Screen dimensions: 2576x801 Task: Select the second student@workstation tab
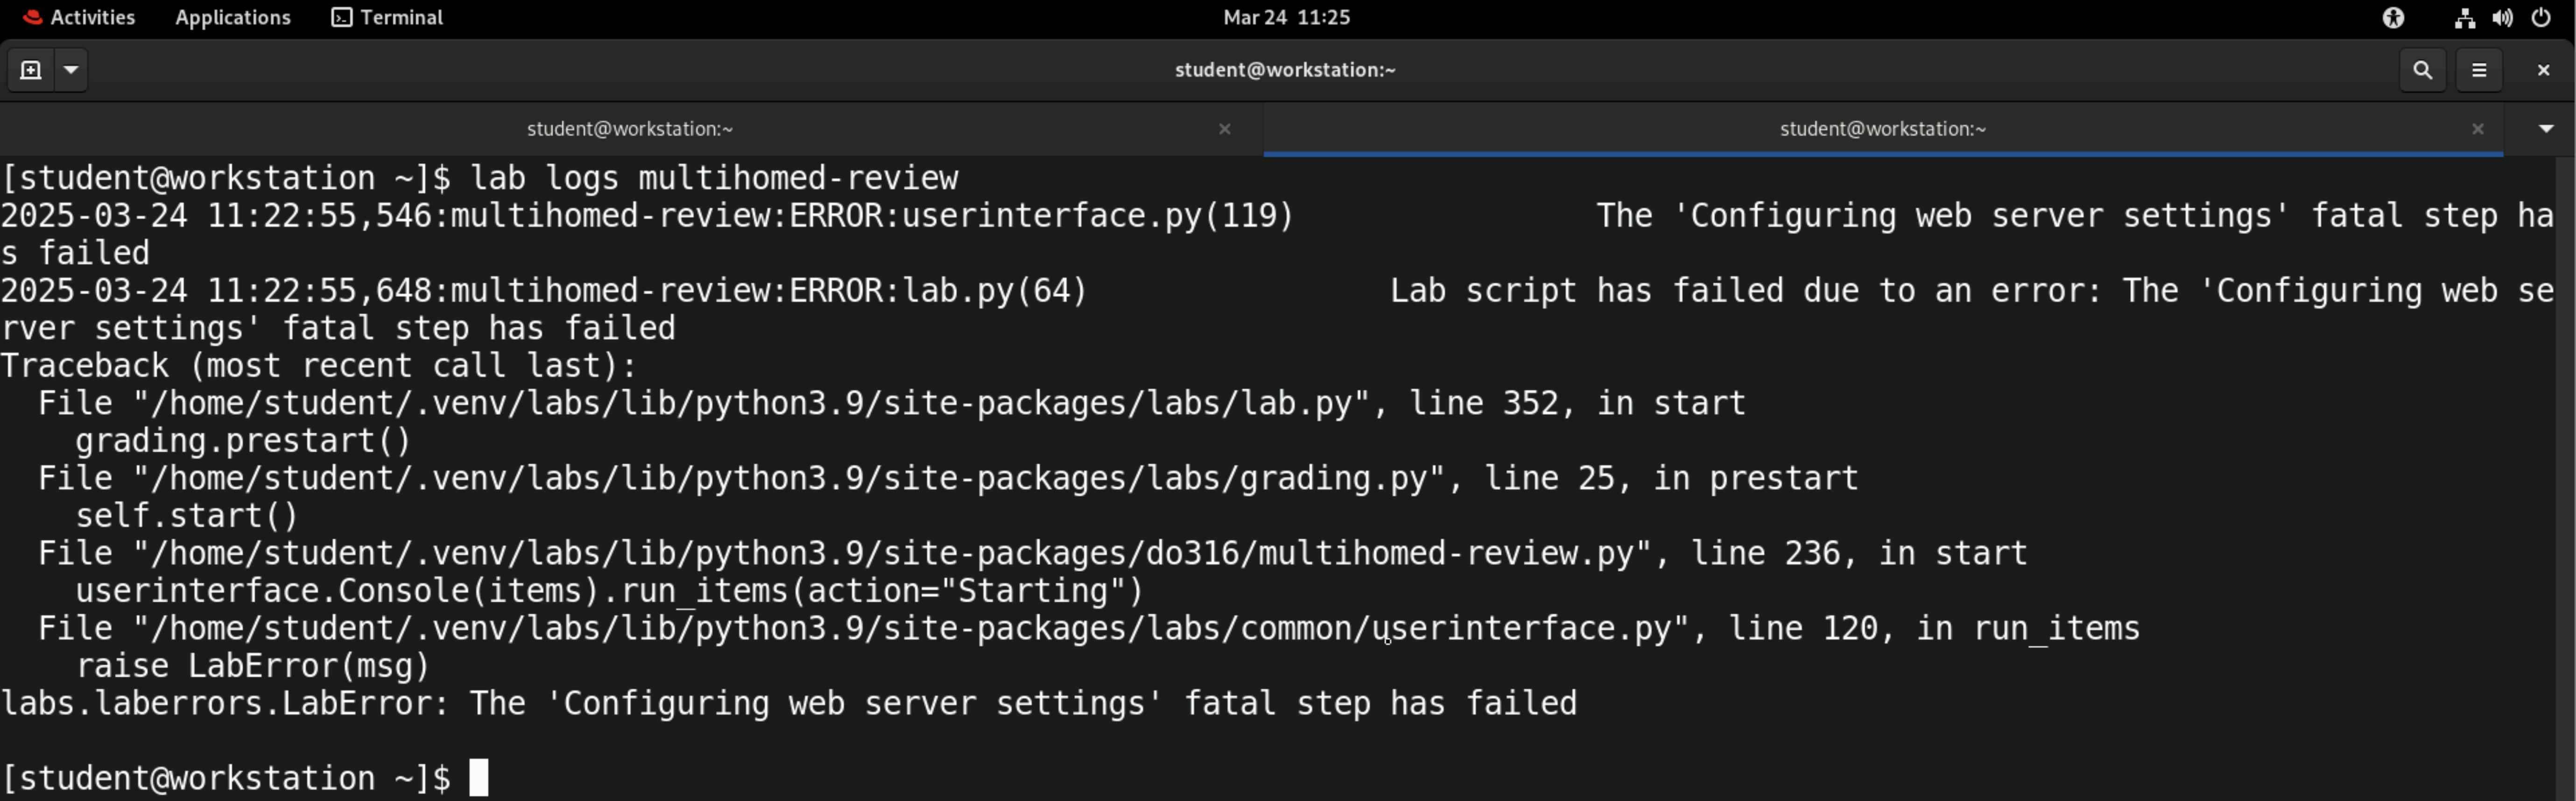coord(1882,129)
